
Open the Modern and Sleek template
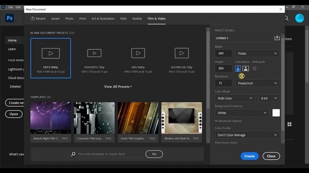[182, 122]
